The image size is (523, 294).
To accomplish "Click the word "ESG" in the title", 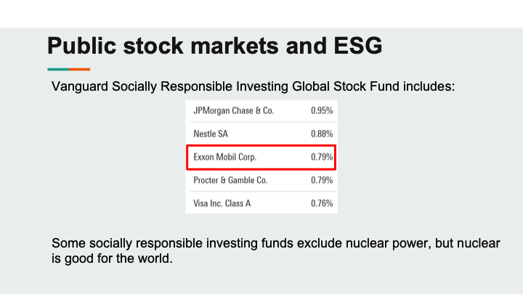I will tap(358, 46).
